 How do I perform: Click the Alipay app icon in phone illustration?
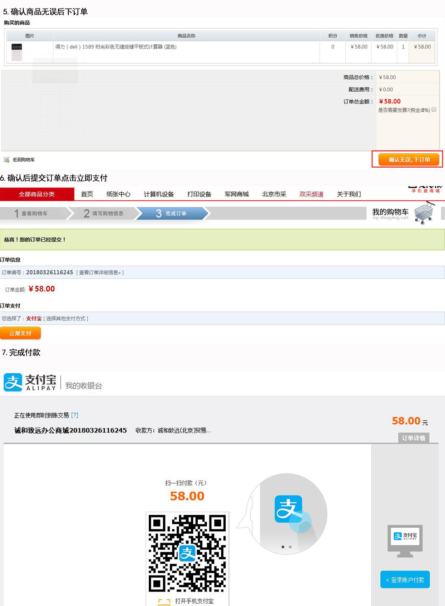[x=289, y=509]
